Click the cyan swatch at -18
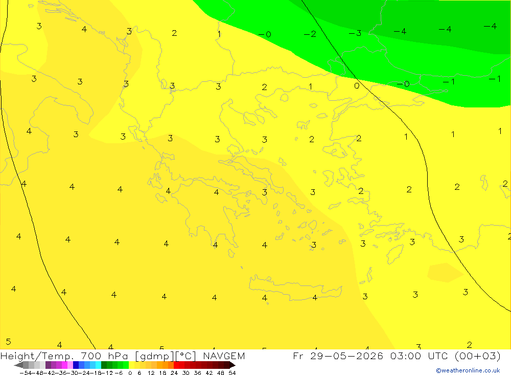511x375 pixels. click(98, 365)
